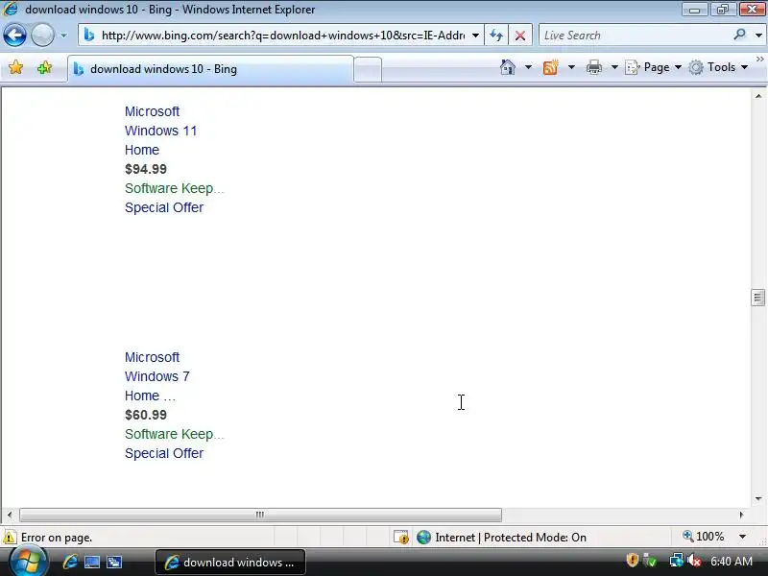Click the Refresh page icon
This screenshot has height=576, width=768.
click(496, 36)
